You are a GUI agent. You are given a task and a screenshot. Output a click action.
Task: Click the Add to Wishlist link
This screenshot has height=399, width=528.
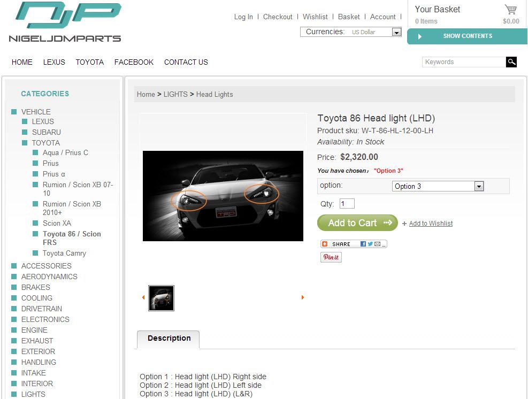coord(431,224)
